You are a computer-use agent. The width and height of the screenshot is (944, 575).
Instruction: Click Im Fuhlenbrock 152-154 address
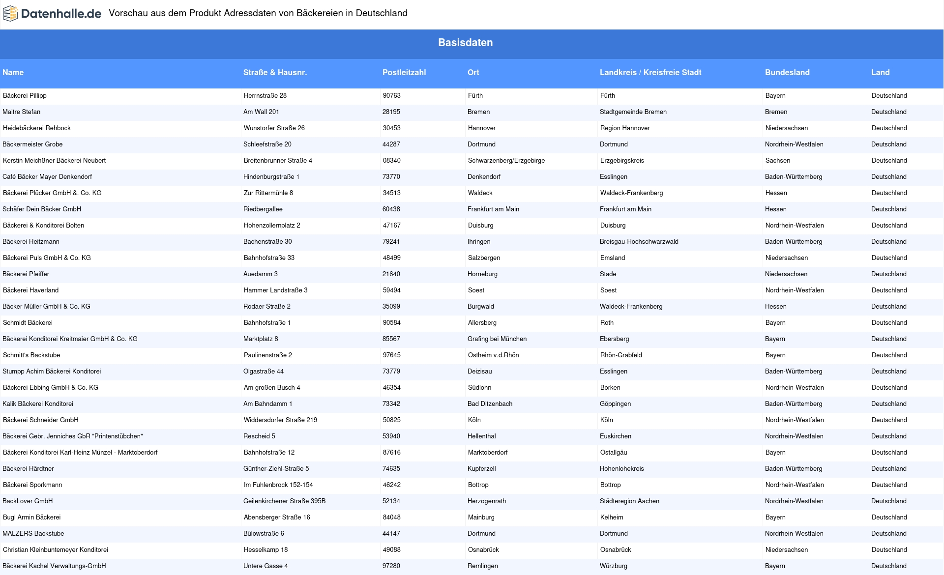coord(278,485)
